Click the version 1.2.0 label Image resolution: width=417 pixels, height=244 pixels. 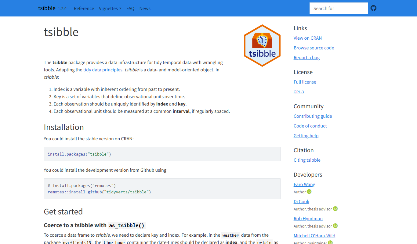[x=62, y=9]
